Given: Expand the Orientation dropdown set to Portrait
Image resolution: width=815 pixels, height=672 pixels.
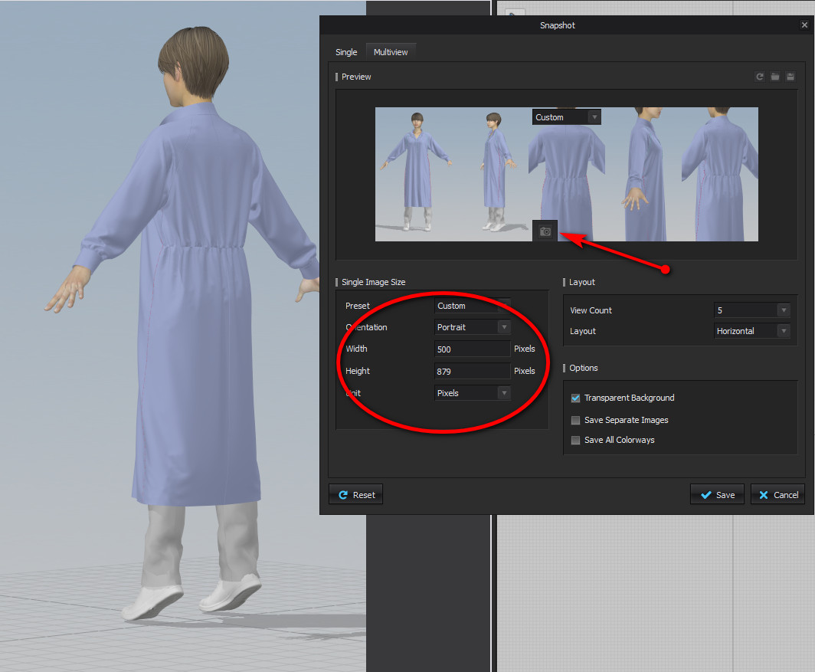Looking at the screenshot, I should (x=472, y=327).
